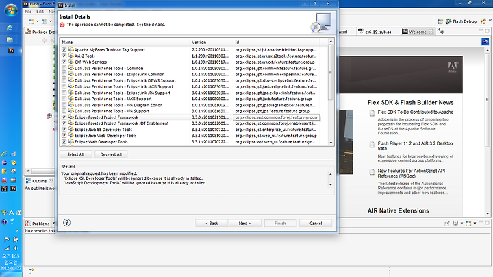Click blue forward arrow on Welcome page

(x=485, y=42)
